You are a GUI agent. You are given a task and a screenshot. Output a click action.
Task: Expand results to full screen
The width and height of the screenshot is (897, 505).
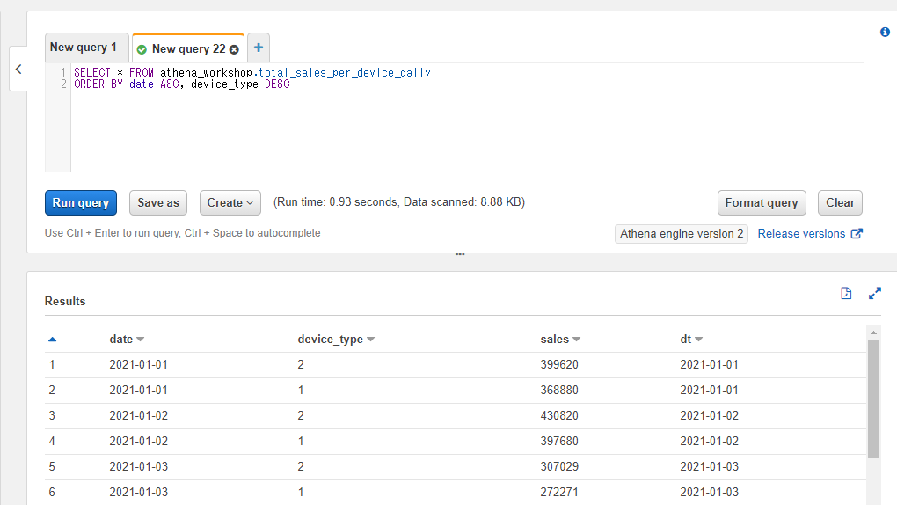click(x=875, y=293)
